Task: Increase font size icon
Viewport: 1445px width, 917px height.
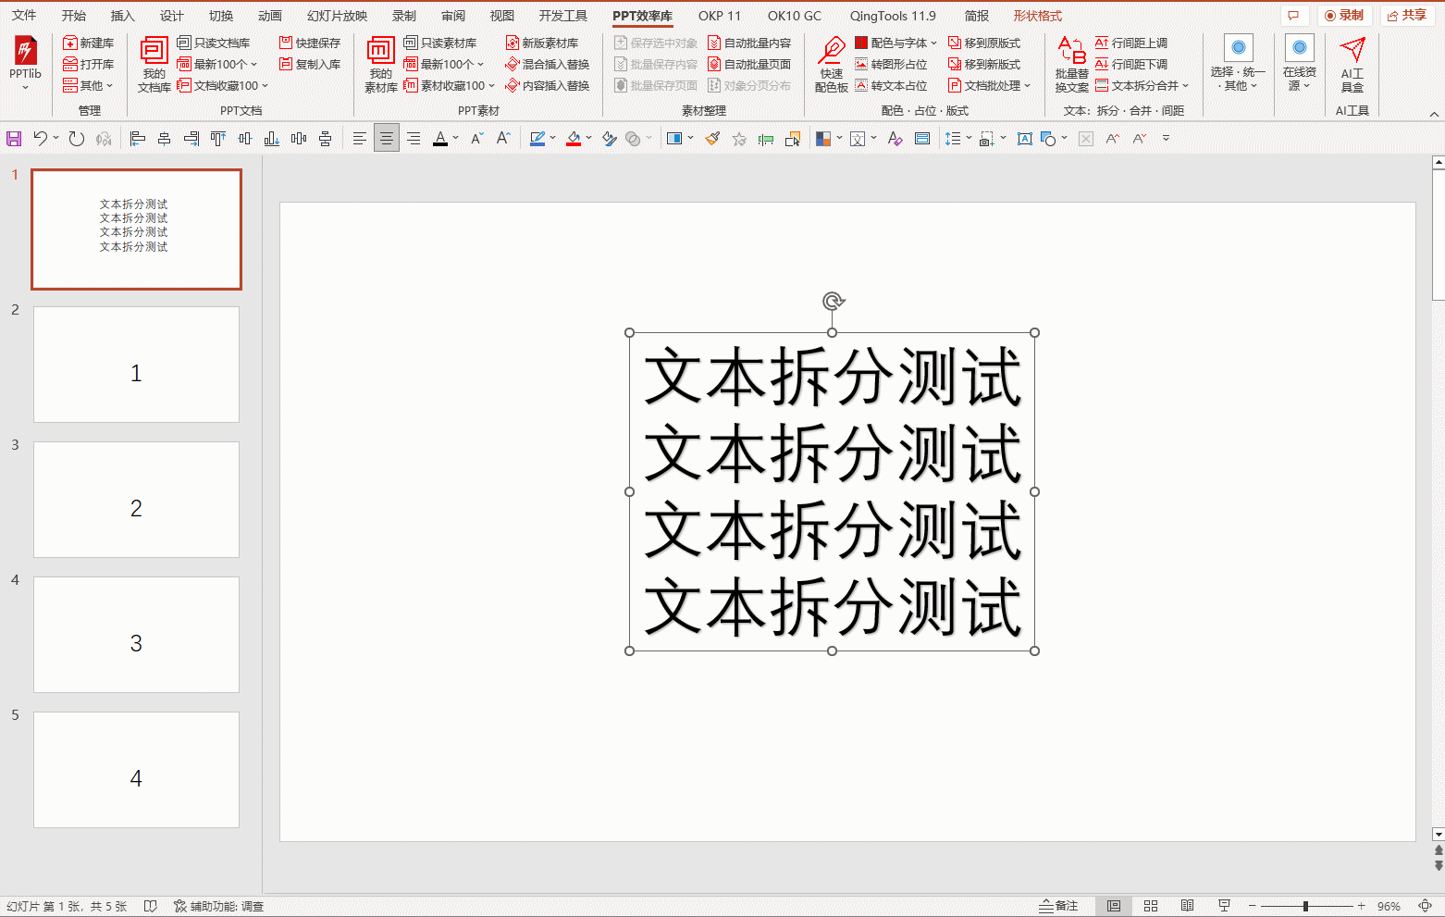Action: click(x=503, y=139)
